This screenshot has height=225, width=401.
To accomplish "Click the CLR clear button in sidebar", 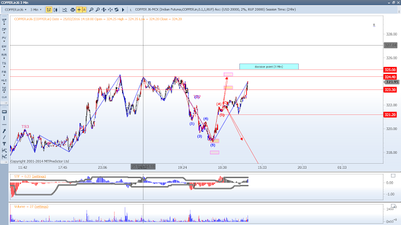I will (x=4, y=97).
